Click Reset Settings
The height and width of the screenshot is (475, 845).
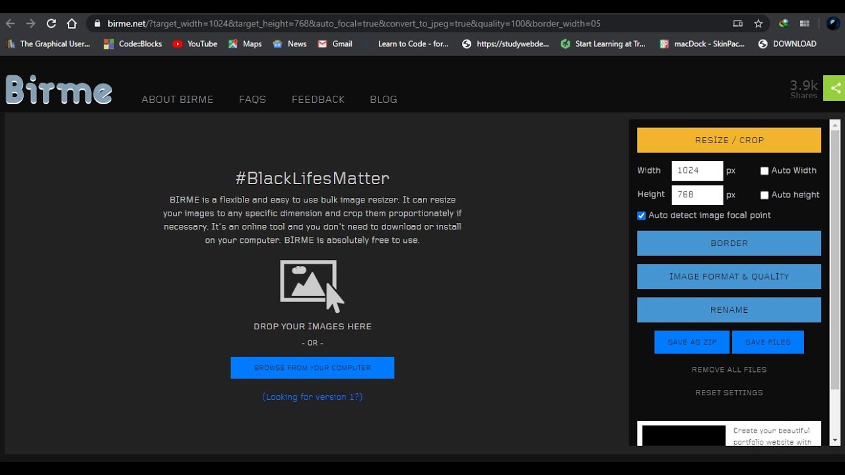click(729, 393)
